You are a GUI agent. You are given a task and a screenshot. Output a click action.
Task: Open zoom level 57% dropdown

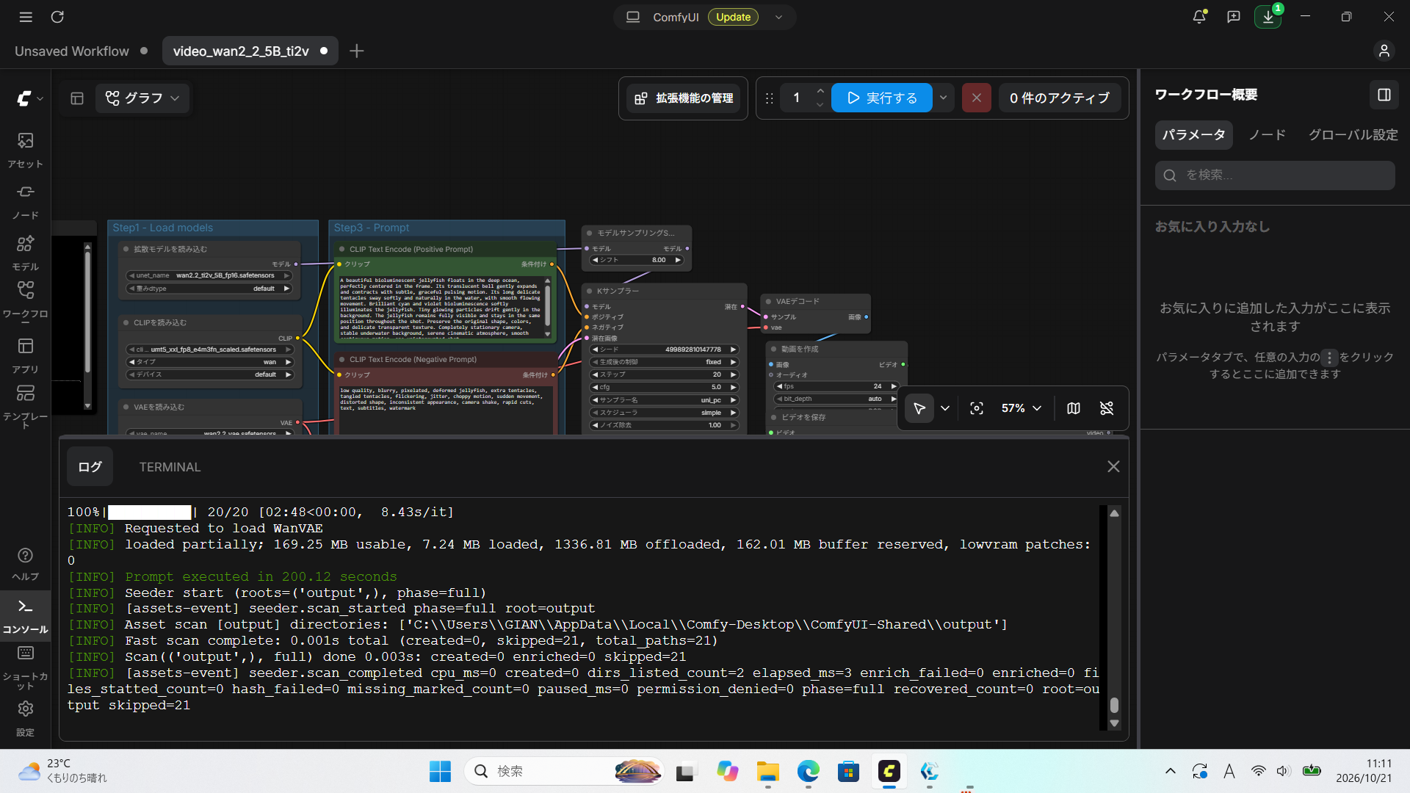tap(1021, 408)
